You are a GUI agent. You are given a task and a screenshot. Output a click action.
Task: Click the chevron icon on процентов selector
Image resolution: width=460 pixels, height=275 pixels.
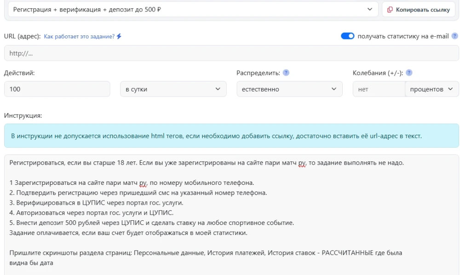click(451, 89)
